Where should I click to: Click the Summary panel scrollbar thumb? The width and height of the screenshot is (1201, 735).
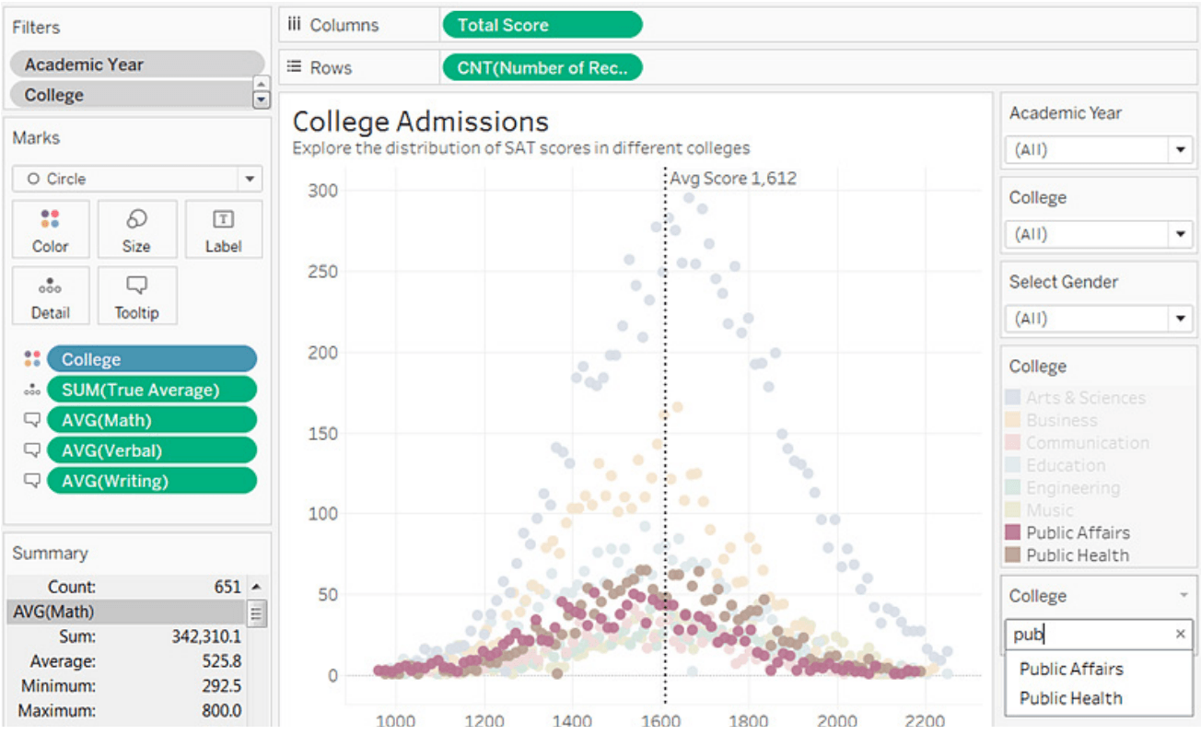click(x=256, y=612)
